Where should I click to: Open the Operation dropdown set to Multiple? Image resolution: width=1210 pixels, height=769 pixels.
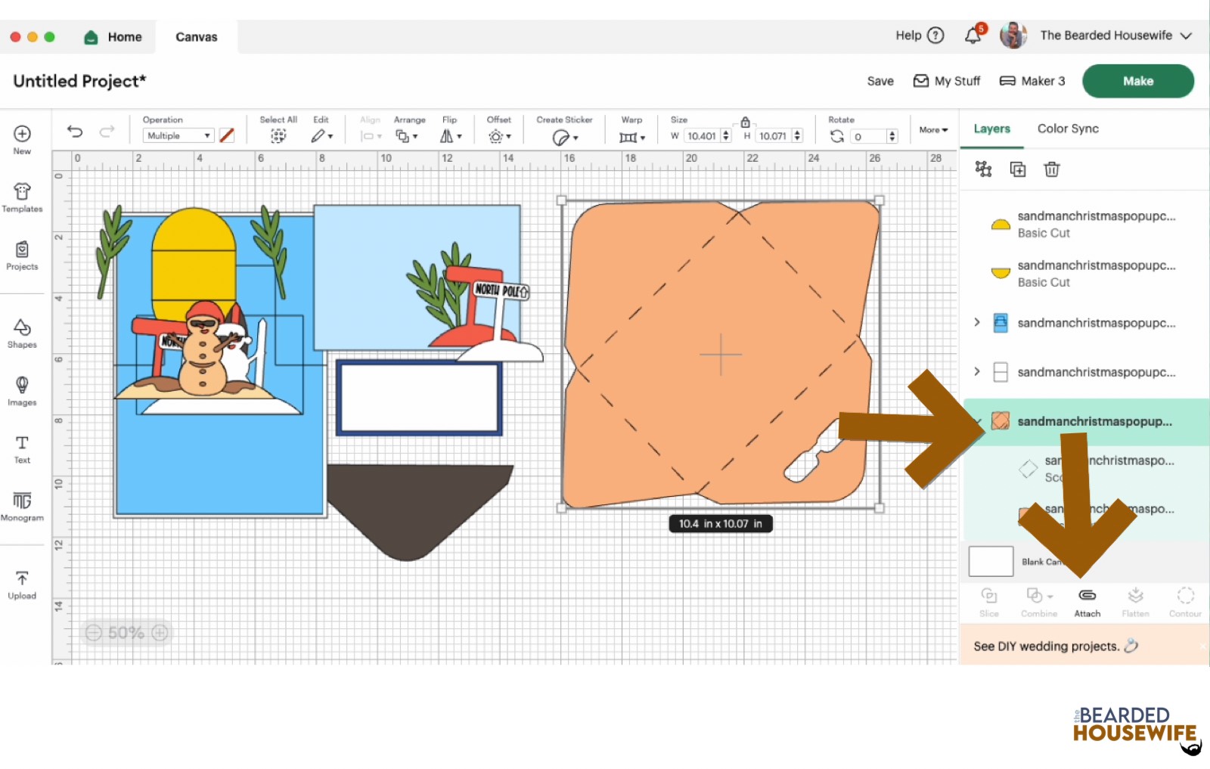pos(178,136)
